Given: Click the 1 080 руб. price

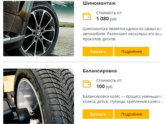Looking at the screenshot, I should (x=107, y=19).
